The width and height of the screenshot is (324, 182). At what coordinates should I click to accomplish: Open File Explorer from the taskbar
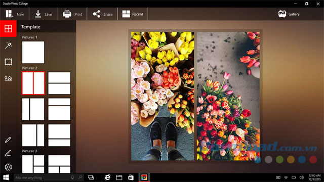(x=119, y=177)
